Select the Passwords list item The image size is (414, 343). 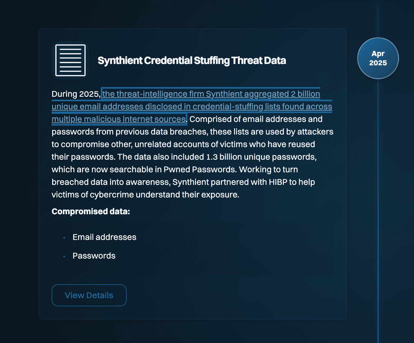click(x=94, y=256)
